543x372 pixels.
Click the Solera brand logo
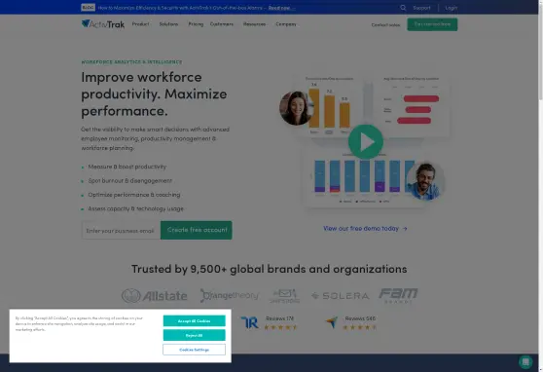coord(340,296)
